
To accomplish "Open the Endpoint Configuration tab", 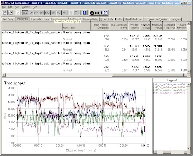I will point(157,19).
